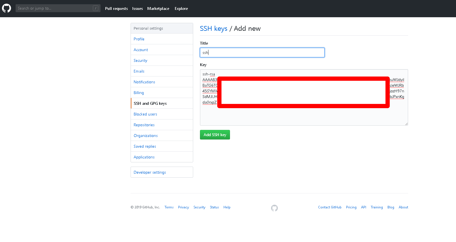Open the Account settings page
456x242 pixels.
(162, 50)
